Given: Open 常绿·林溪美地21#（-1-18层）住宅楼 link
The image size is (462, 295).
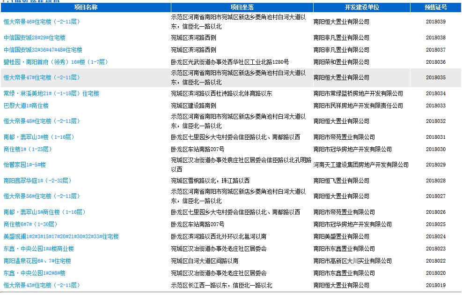Looking at the screenshot, I should point(51,93).
